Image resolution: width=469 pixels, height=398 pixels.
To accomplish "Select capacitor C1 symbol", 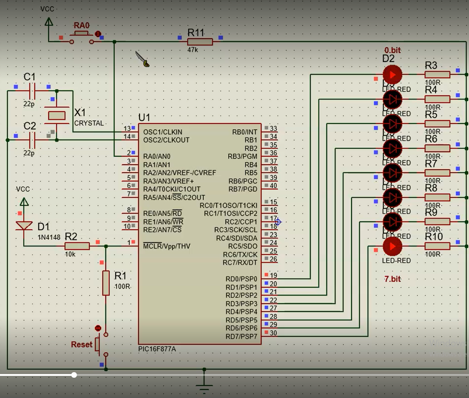I will [x=32, y=91].
